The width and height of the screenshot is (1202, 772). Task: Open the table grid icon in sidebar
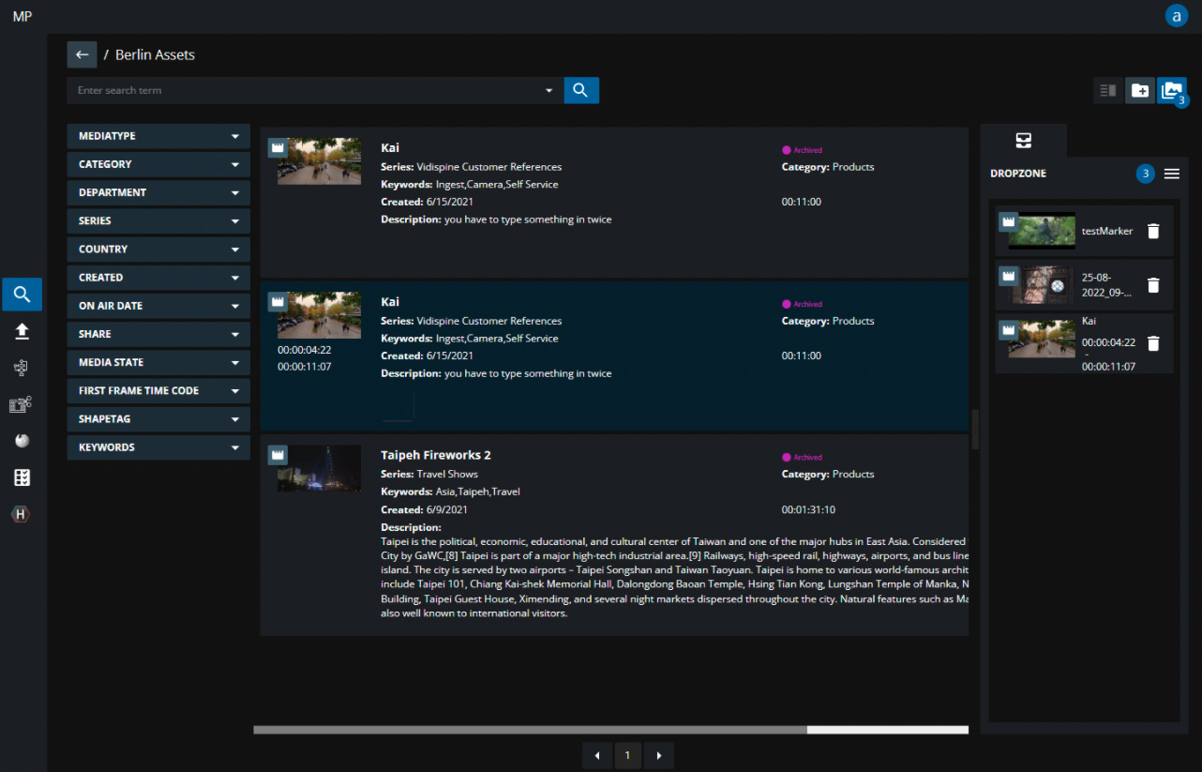pos(23,477)
